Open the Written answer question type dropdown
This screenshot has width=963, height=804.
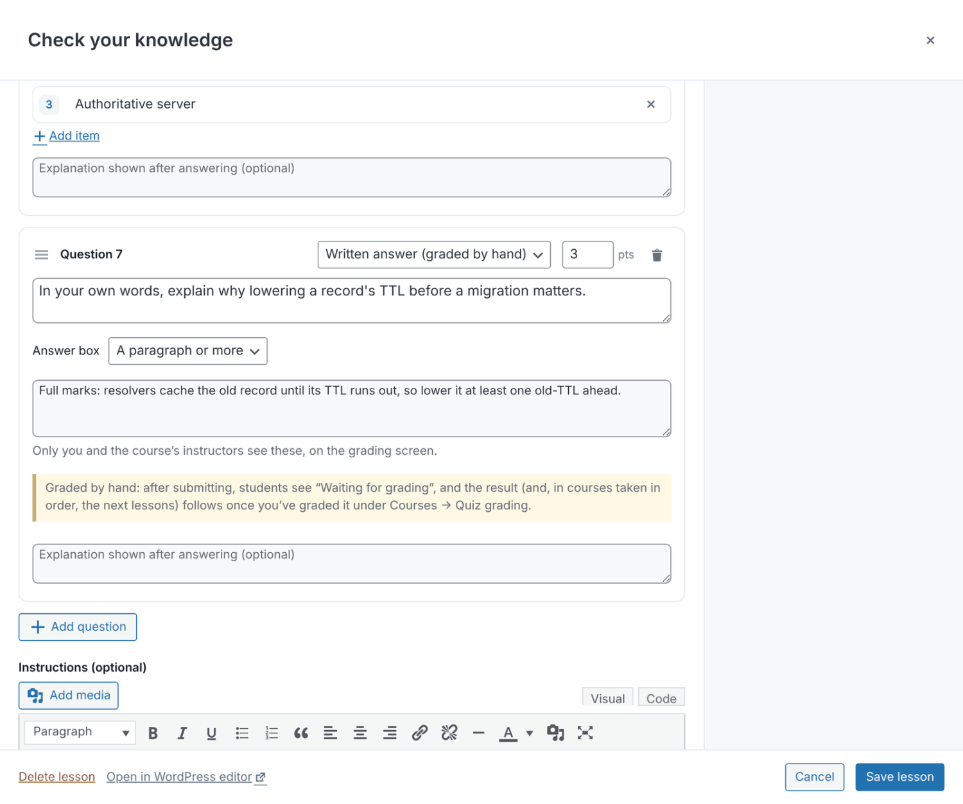434,255
